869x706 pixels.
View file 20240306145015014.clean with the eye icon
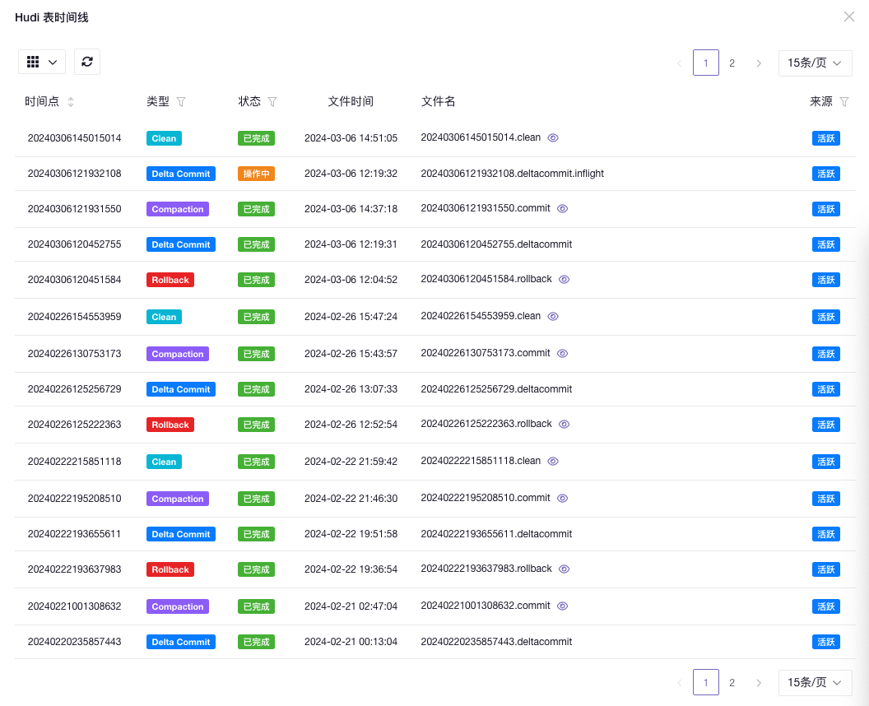pos(553,138)
